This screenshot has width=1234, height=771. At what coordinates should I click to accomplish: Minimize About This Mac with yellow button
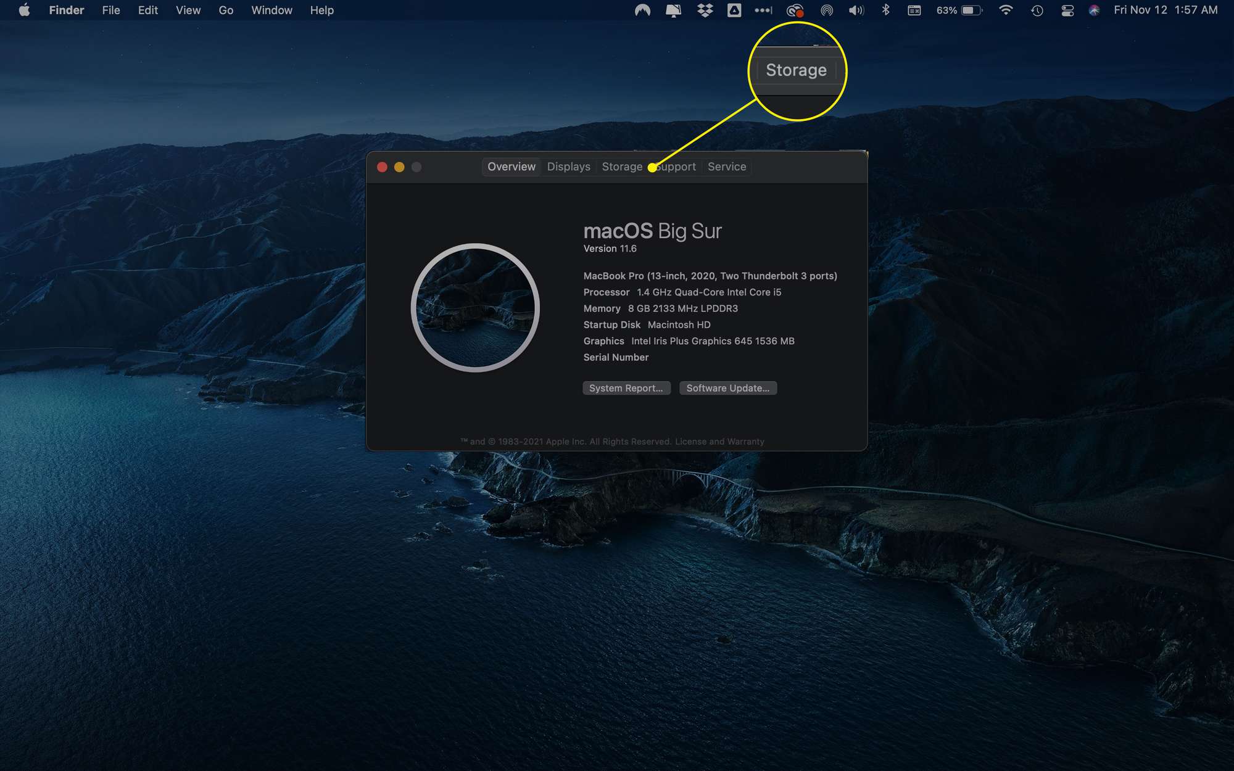pos(399,167)
